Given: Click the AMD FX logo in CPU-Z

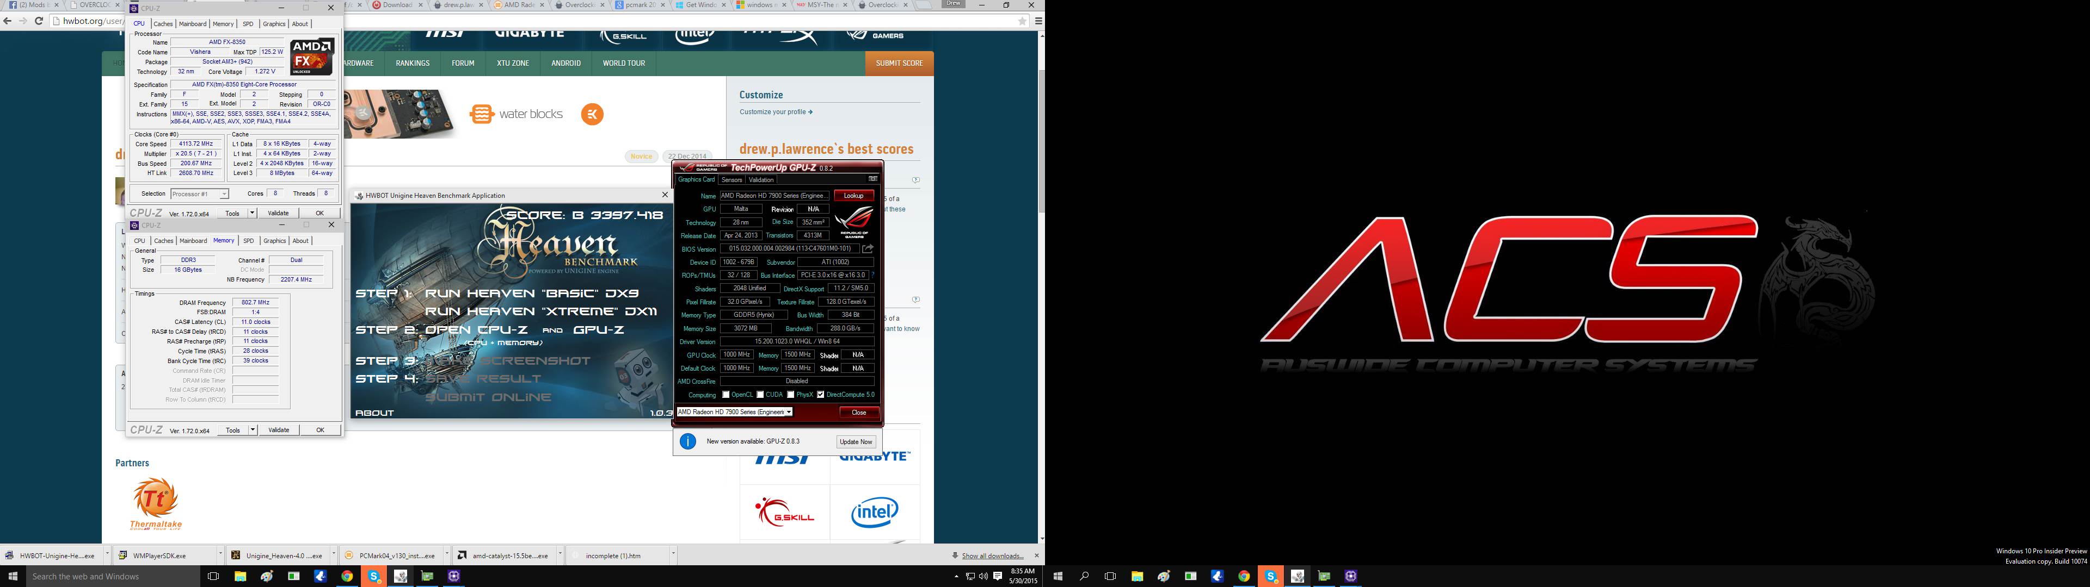Looking at the screenshot, I should 312,57.
